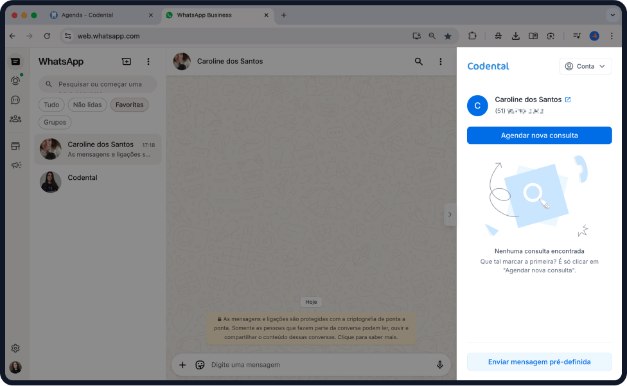Toggle the Não lidas chat filter

(x=87, y=105)
